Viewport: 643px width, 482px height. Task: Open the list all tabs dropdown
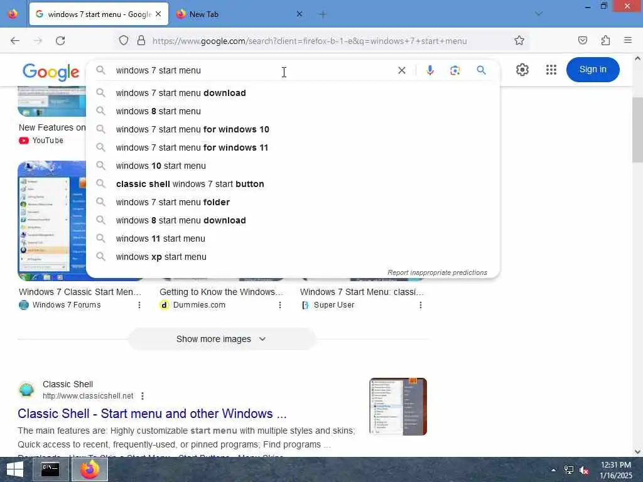pos(538,14)
